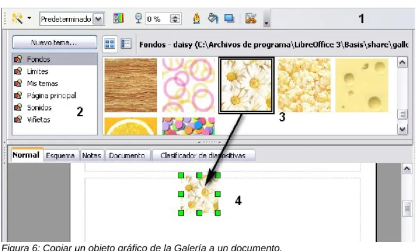
Task: Open the Predeterminado graphics mode combo box
Action: [x=72, y=19]
